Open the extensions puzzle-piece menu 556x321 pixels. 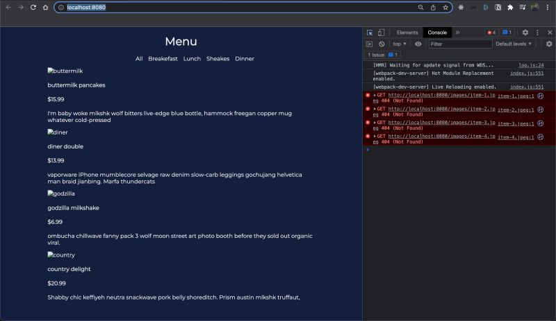(510, 8)
